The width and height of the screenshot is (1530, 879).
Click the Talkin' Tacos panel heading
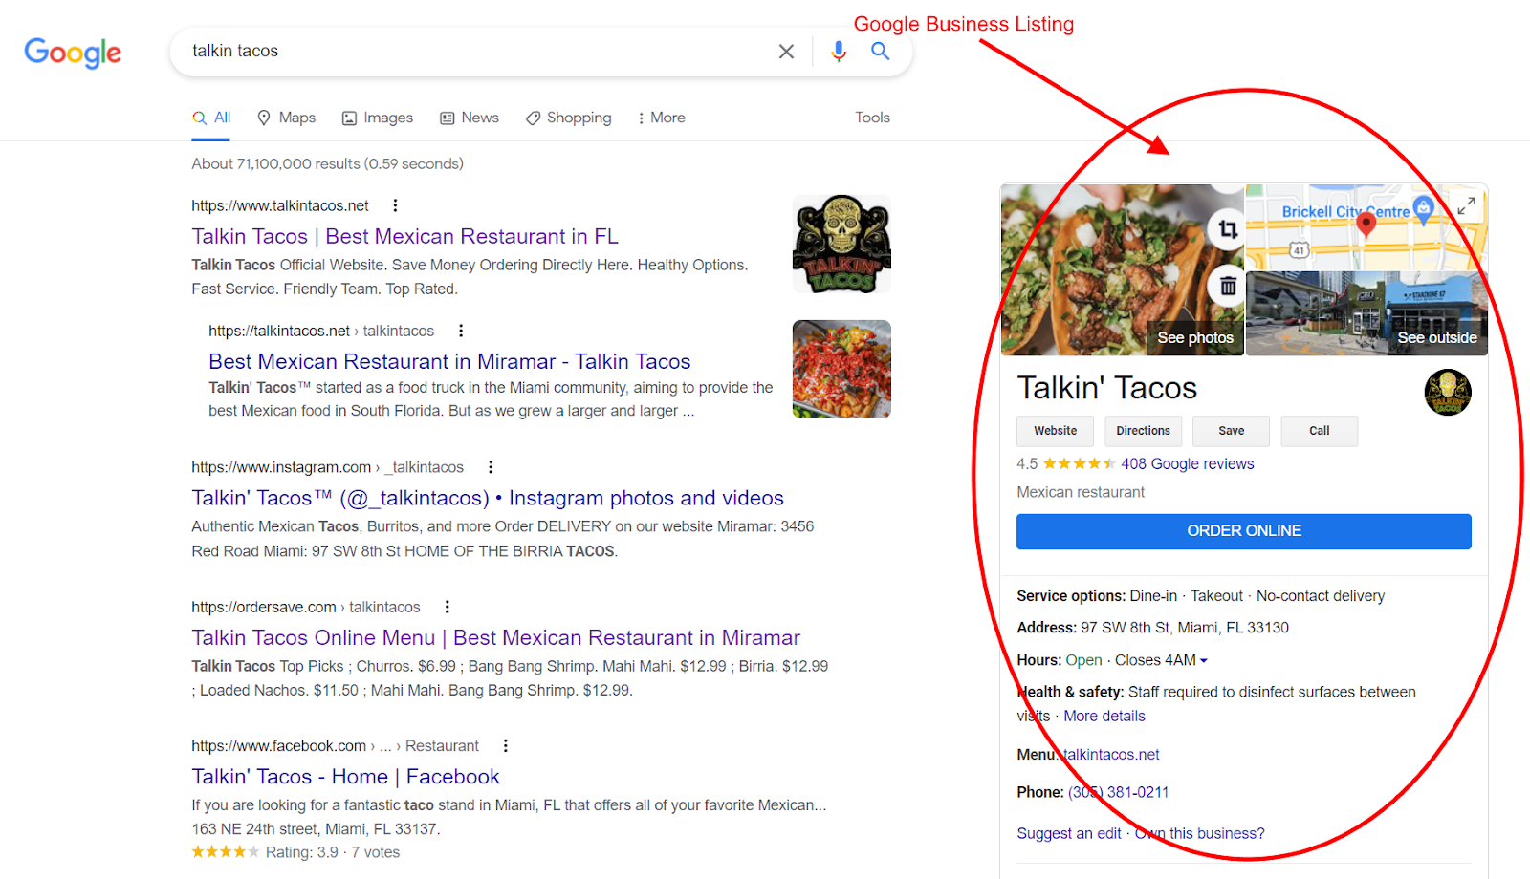coord(1106,388)
